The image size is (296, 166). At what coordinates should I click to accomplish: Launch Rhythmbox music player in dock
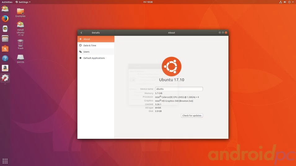5,29
